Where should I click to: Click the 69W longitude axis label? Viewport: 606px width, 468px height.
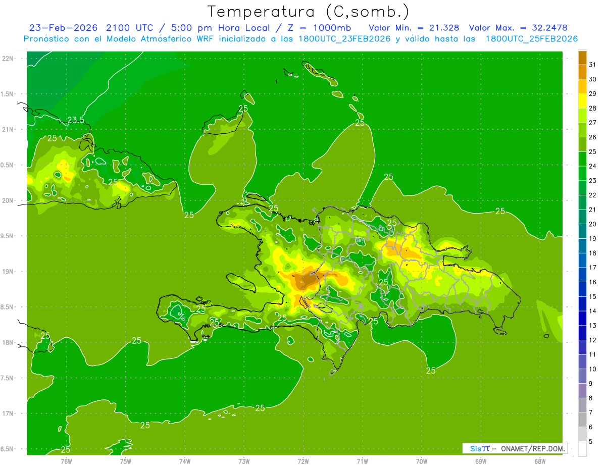coord(481,461)
